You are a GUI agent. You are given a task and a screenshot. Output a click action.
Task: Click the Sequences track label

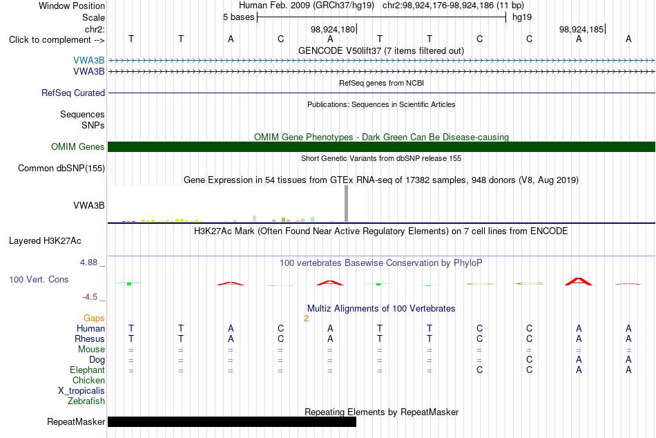tap(82, 114)
